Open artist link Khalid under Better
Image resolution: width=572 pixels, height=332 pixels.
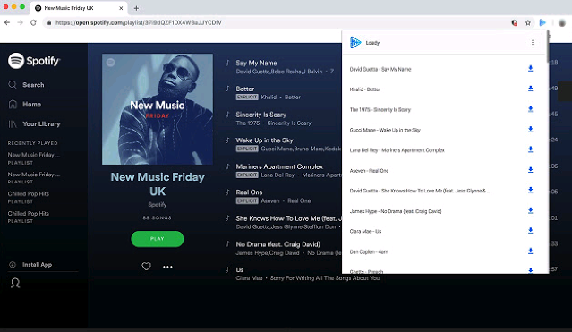(x=269, y=97)
